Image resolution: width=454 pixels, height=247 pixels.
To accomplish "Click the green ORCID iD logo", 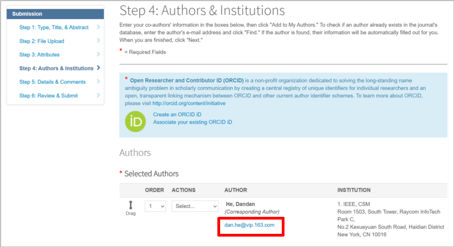I will [135, 122].
